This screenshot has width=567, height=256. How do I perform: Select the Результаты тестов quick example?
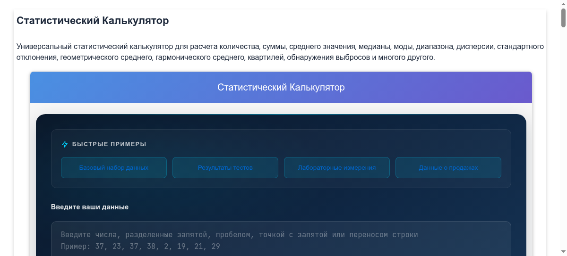tap(225, 168)
